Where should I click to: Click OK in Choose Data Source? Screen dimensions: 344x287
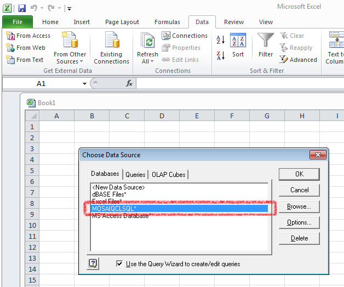pos(299,174)
